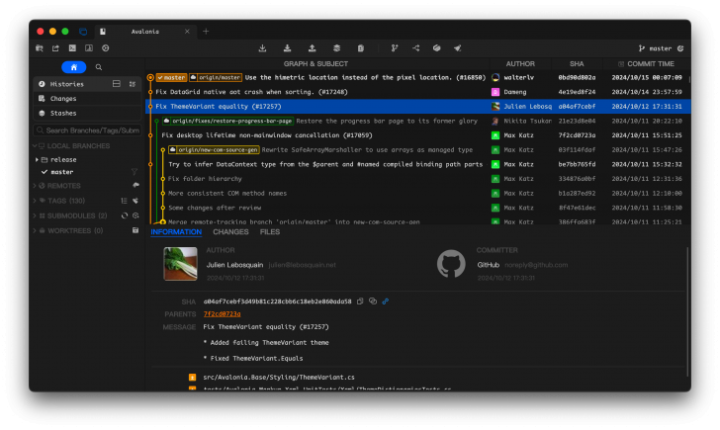The width and height of the screenshot is (720, 430).
Task: Open changed file src/Avalonia.Base/Styling/ThemeVariant.cs
Action: pos(279,378)
